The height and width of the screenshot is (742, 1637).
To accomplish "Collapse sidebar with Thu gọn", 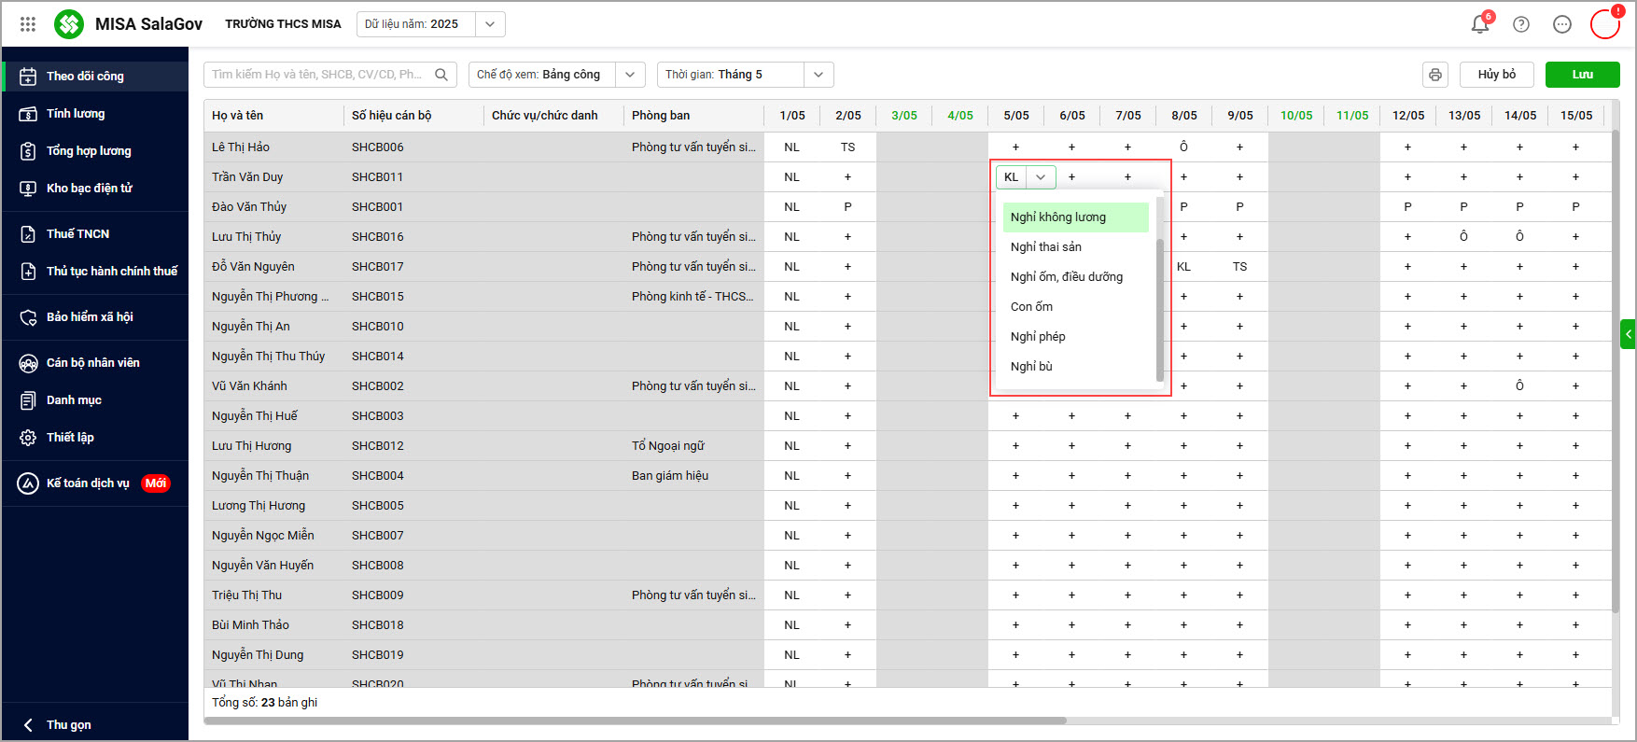I will point(69,724).
